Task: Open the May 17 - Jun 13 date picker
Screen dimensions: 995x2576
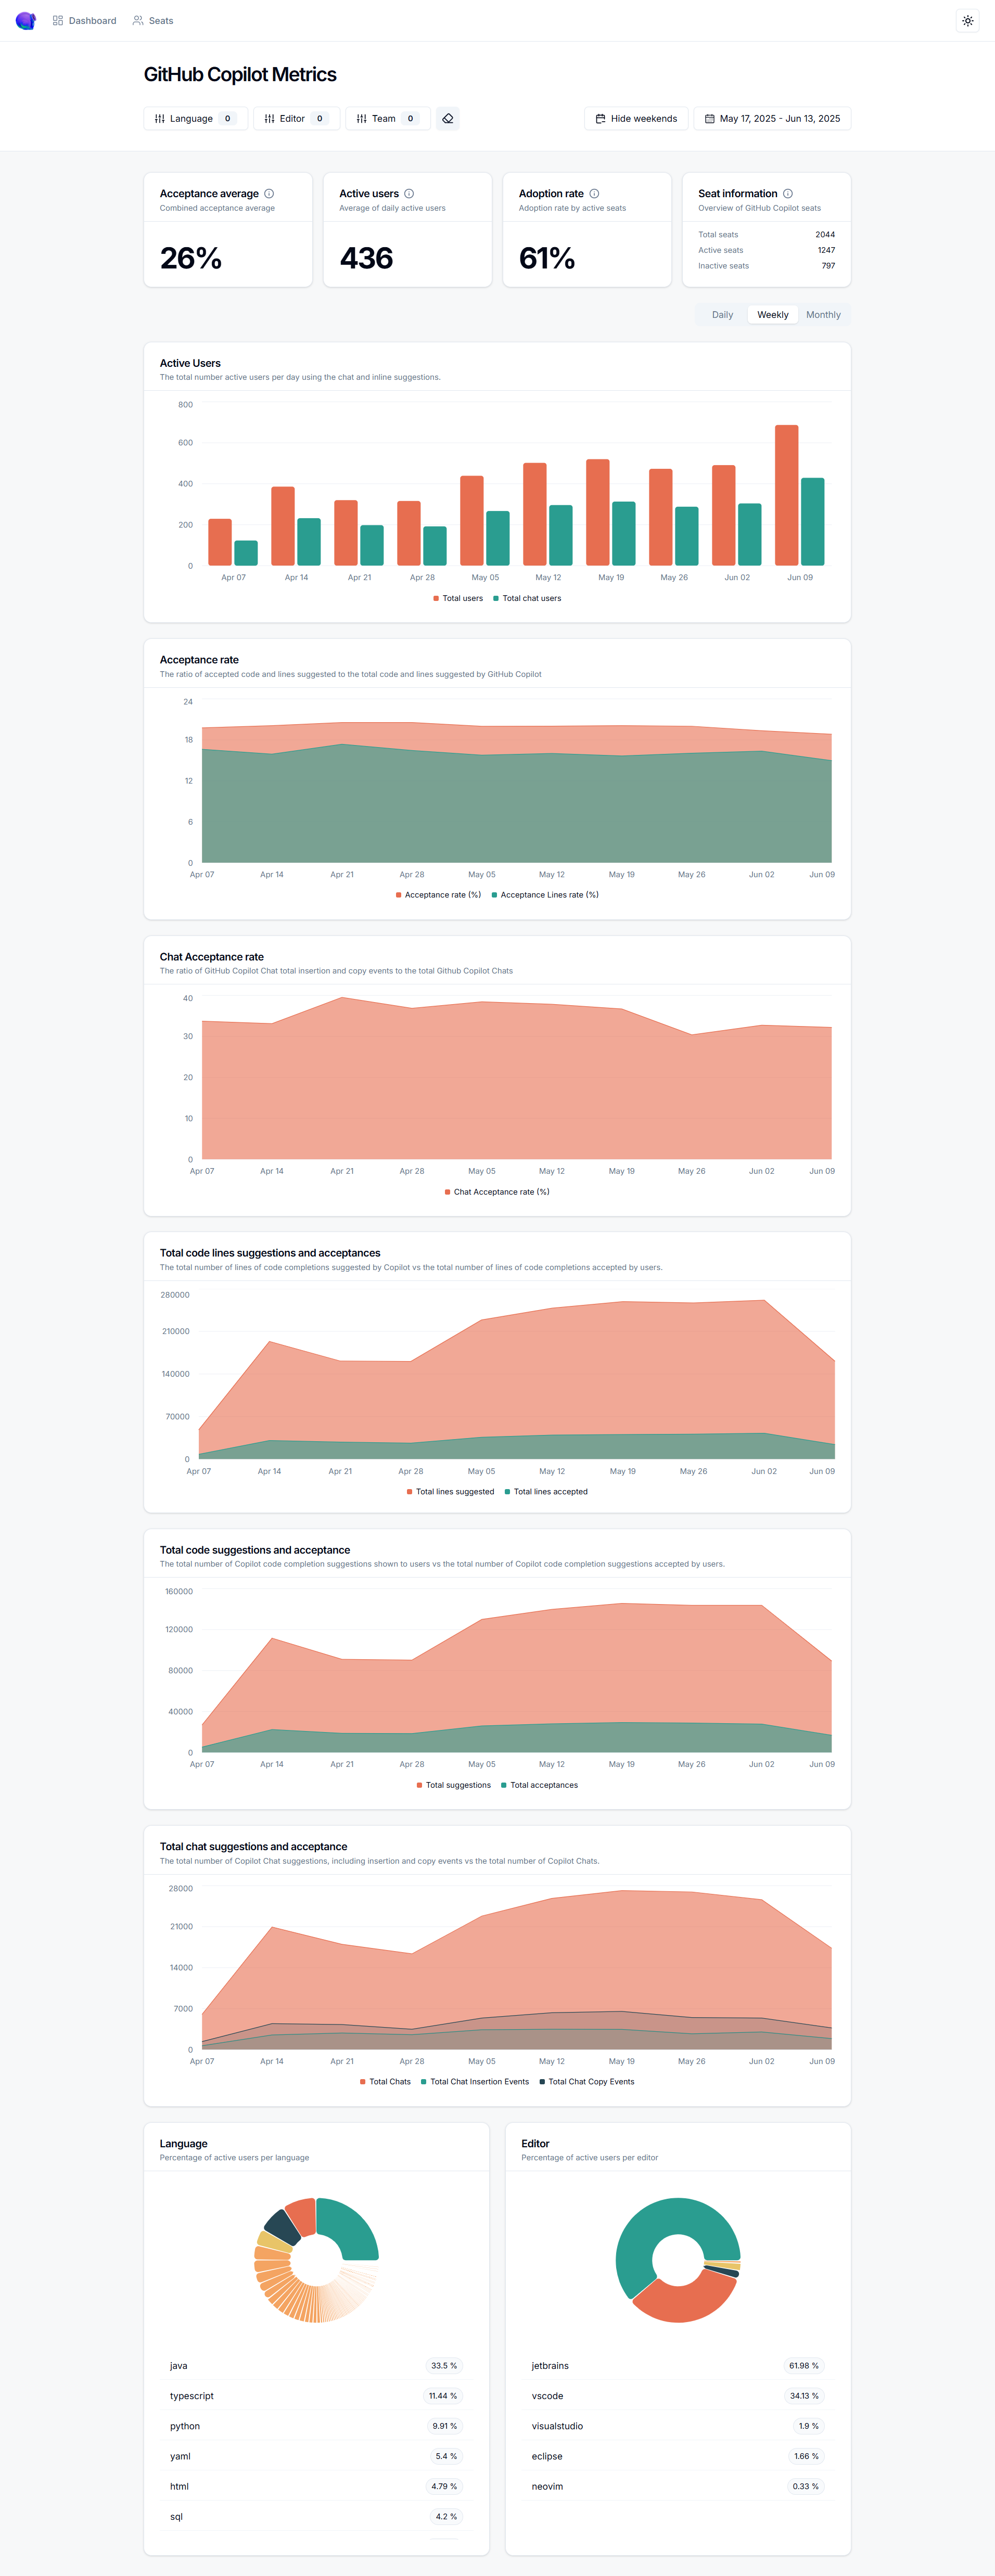Action: 772,118
